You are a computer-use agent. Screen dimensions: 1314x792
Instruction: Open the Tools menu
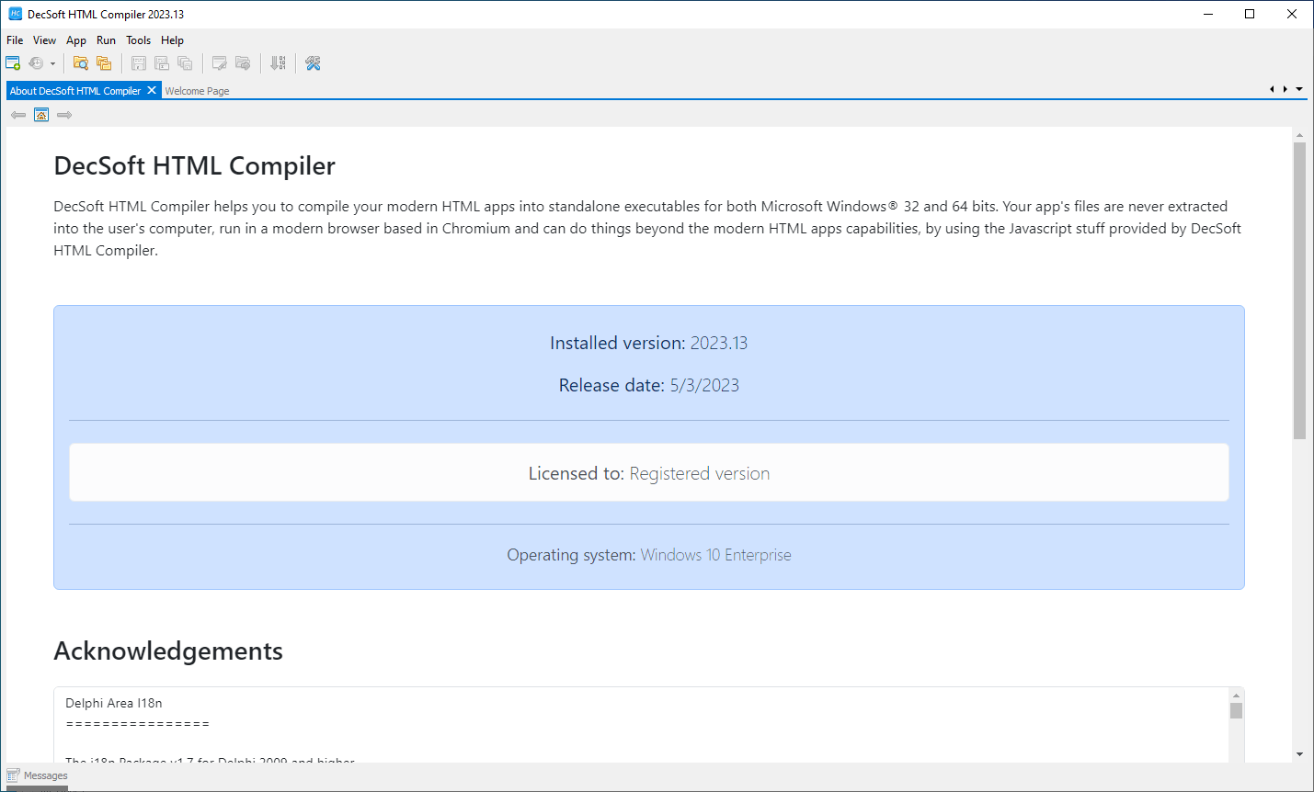pyautogui.click(x=138, y=40)
